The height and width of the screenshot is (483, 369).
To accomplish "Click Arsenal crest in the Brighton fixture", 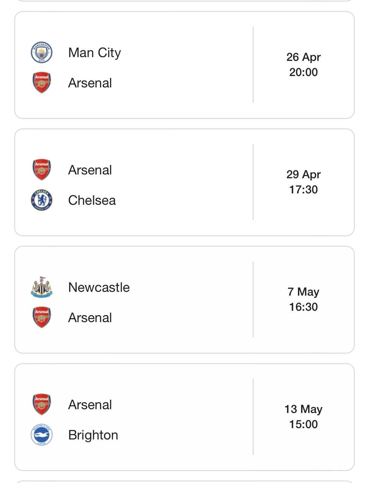I will pos(42,404).
